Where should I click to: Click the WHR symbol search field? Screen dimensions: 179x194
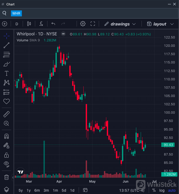tap(16, 13)
